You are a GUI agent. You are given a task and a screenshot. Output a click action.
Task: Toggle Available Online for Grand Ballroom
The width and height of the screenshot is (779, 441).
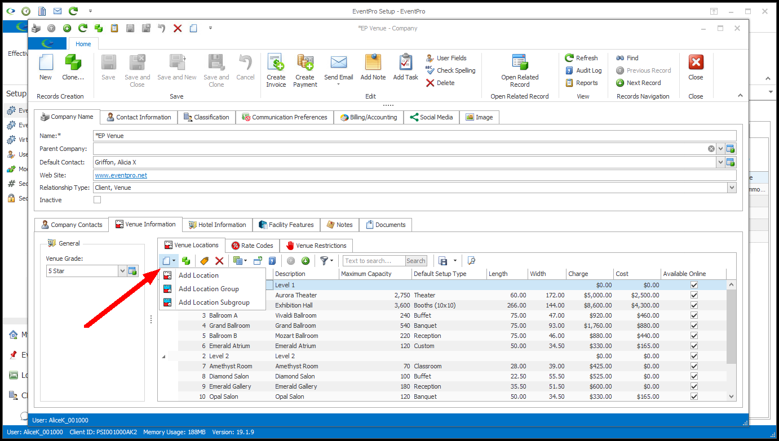click(694, 326)
